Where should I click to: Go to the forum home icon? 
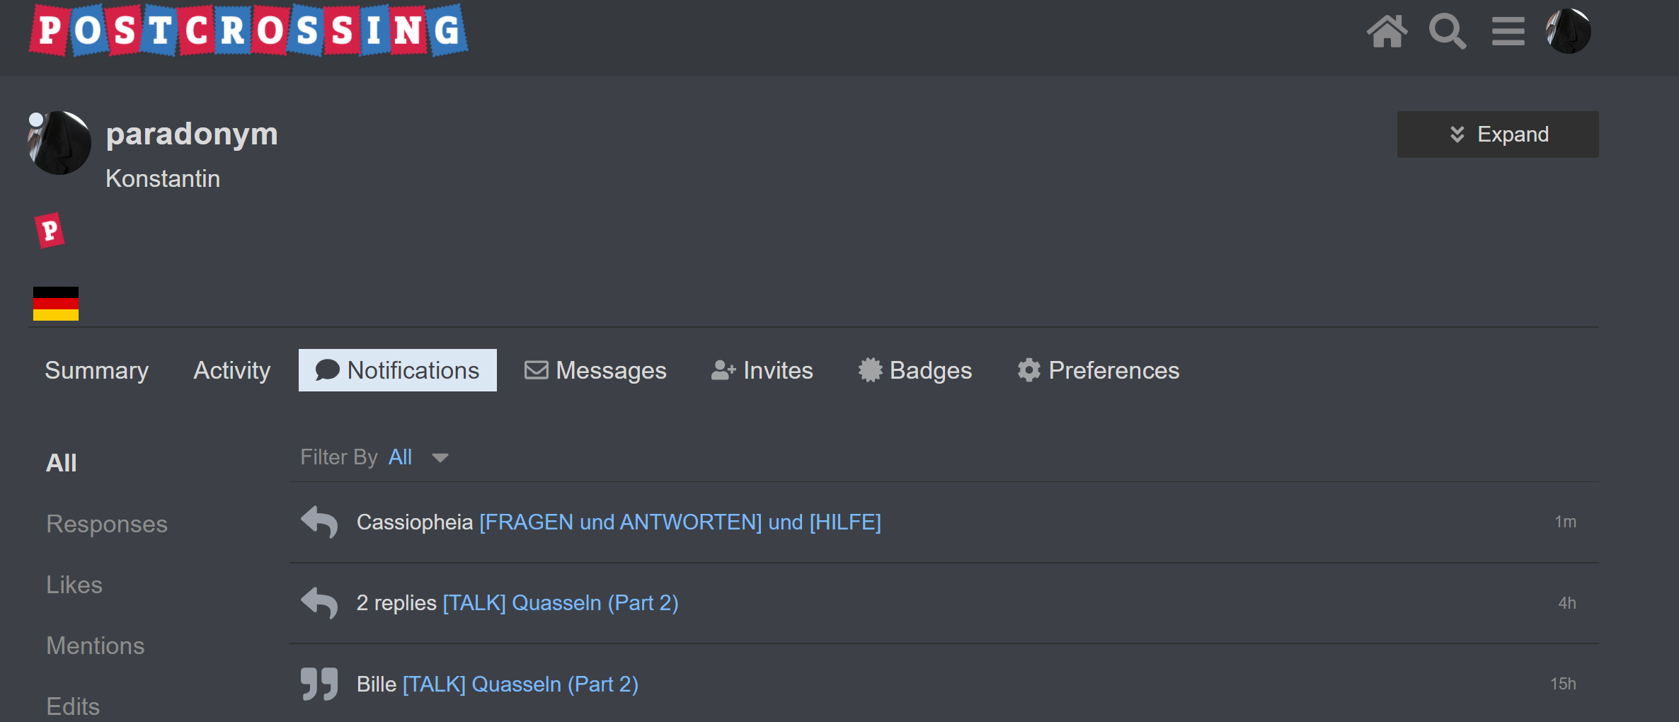pos(1387,32)
